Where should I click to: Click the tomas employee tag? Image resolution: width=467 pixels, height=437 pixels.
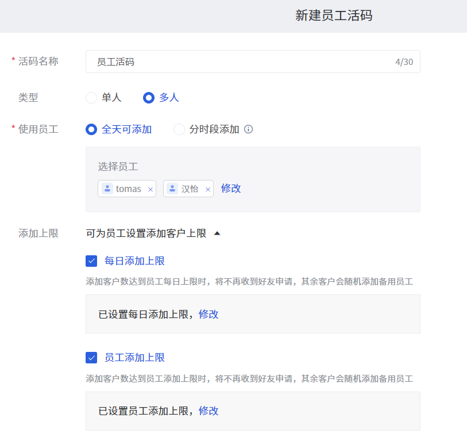[x=127, y=189]
